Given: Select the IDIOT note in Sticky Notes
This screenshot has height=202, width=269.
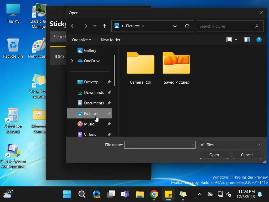Looking at the screenshot, I should 58,56.
